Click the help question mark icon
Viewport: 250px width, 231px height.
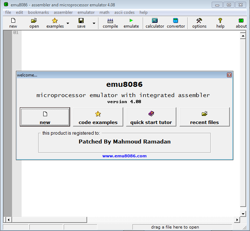[220, 21]
